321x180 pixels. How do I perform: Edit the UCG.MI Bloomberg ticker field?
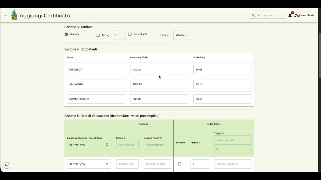point(159,70)
